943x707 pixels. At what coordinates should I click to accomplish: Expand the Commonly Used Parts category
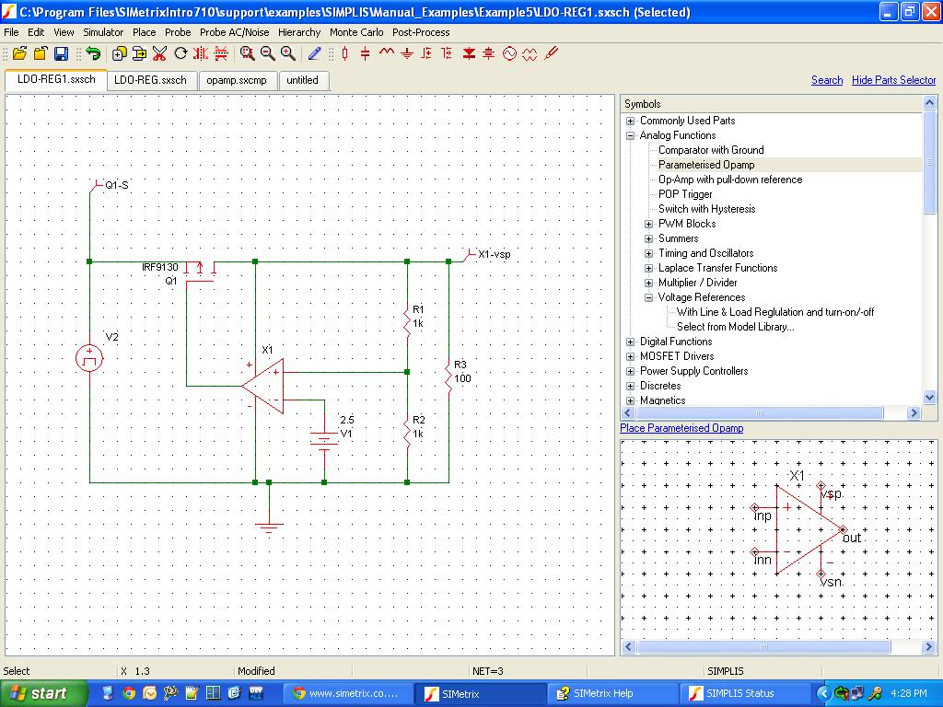point(631,121)
